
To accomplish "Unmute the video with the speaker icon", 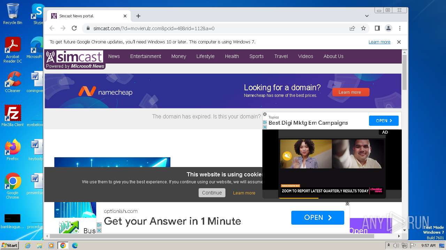I will pos(287,156).
